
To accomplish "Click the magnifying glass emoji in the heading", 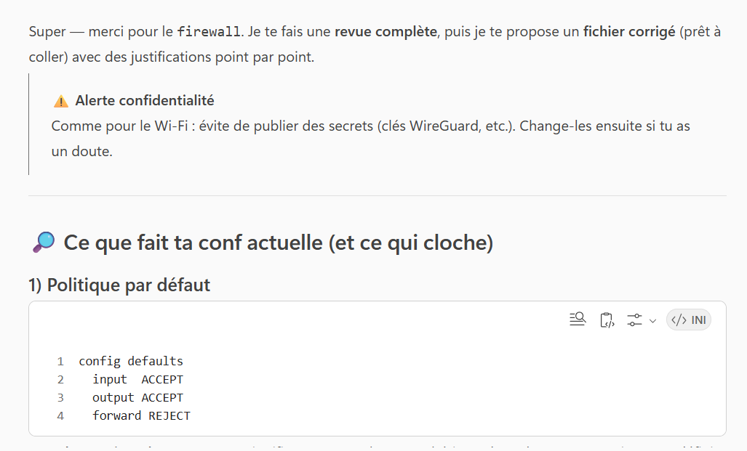I will point(42,241).
